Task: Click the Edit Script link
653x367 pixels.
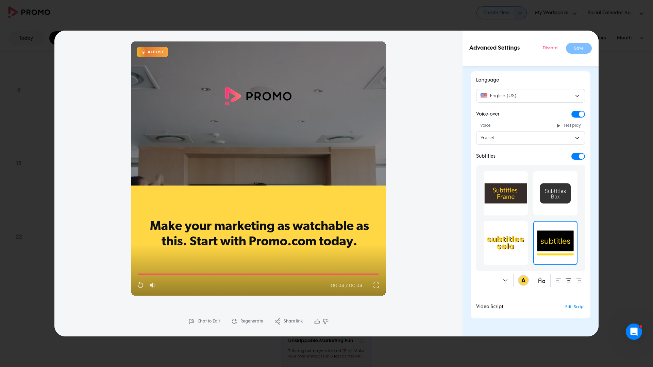Action: 575,307
